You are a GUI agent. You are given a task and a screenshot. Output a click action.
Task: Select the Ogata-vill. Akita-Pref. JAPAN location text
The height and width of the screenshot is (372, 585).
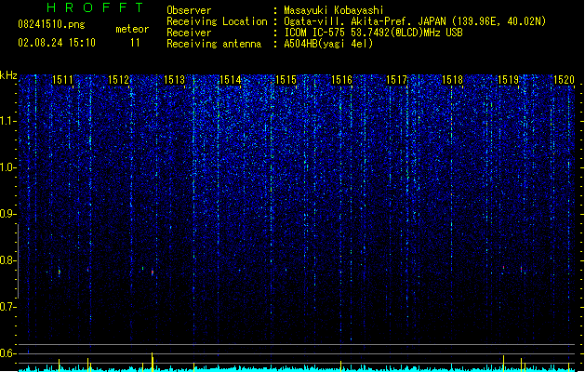pyautogui.click(x=415, y=21)
